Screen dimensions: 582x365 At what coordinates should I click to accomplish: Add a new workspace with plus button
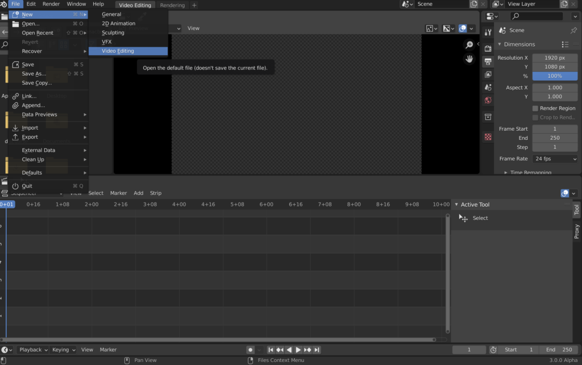(x=194, y=5)
